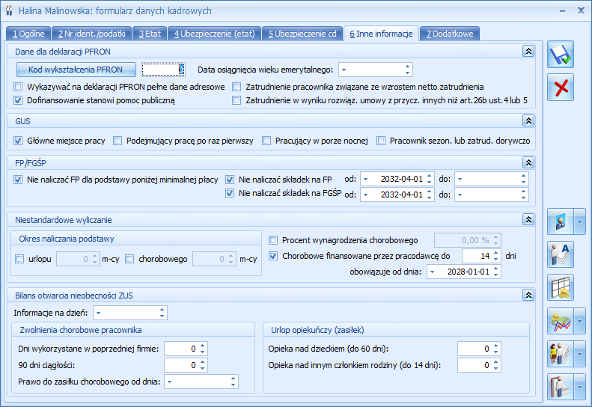This screenshot has height=407, width=592.
Task: Save the form with the diskette icon
Action: coord(561,55)
